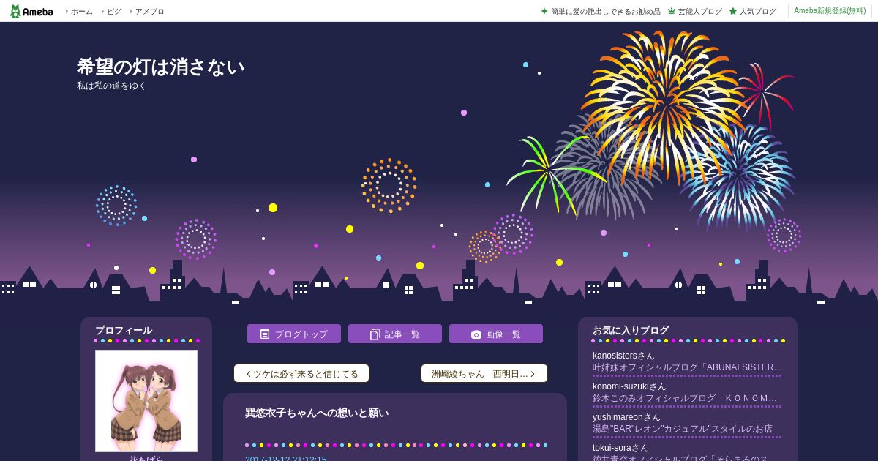Open 湯島 BAR レオン カジュアル link
The image size is (878, 461).
pos(683,429)
